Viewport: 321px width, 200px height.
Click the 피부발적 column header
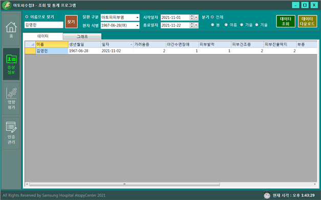click(215, 44)
